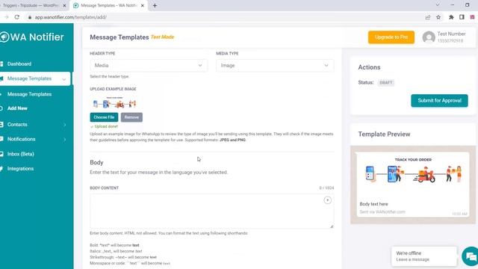Click into the Body Content text area
The width and height of the screenshot is (478, 269).
tap(211, 211)
